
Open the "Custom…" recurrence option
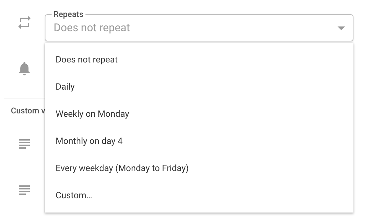(x=74, y=196)
